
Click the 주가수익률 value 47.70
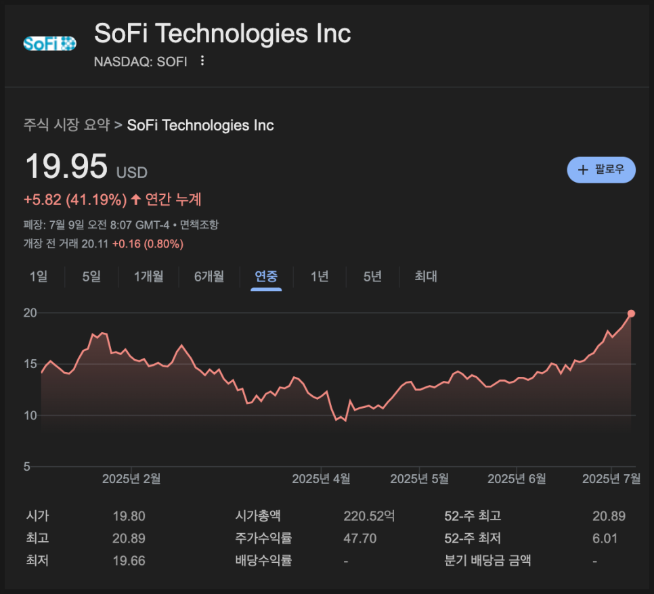coord(360,538)
